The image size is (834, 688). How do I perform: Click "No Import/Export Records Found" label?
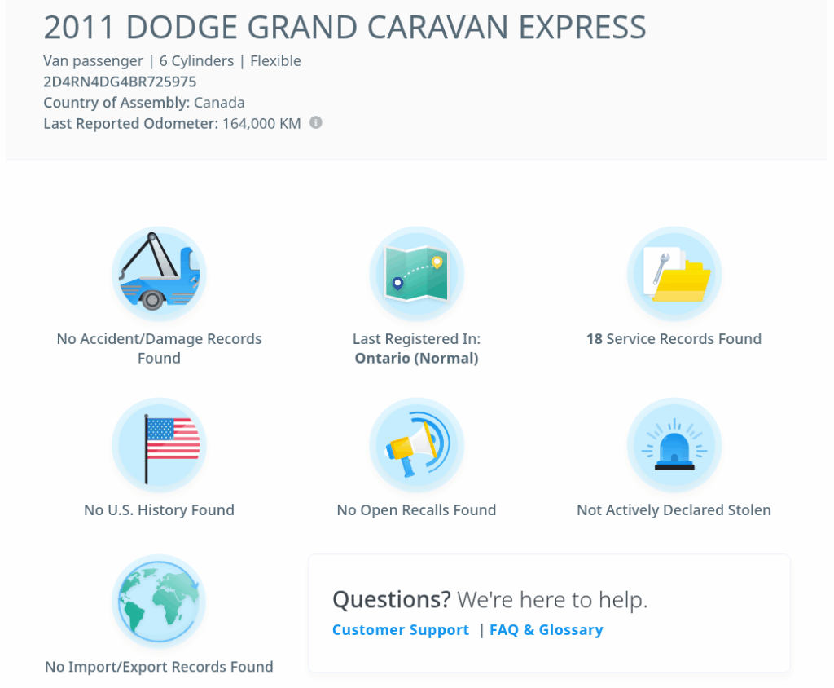click(159, 667)
